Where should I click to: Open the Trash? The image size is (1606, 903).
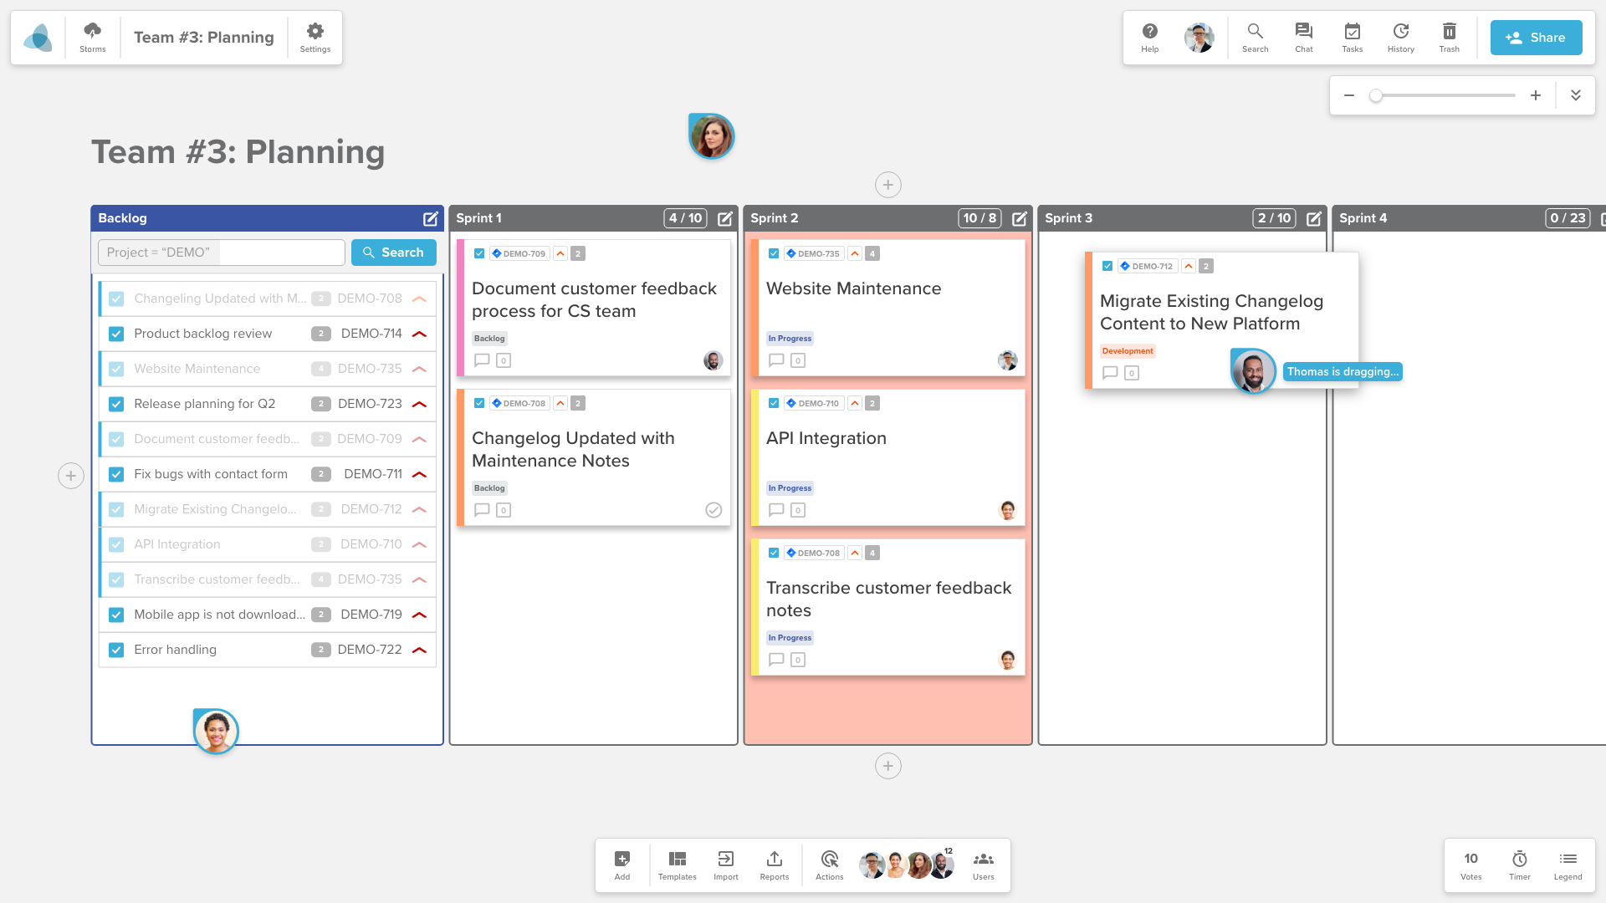coord(1450,37)
